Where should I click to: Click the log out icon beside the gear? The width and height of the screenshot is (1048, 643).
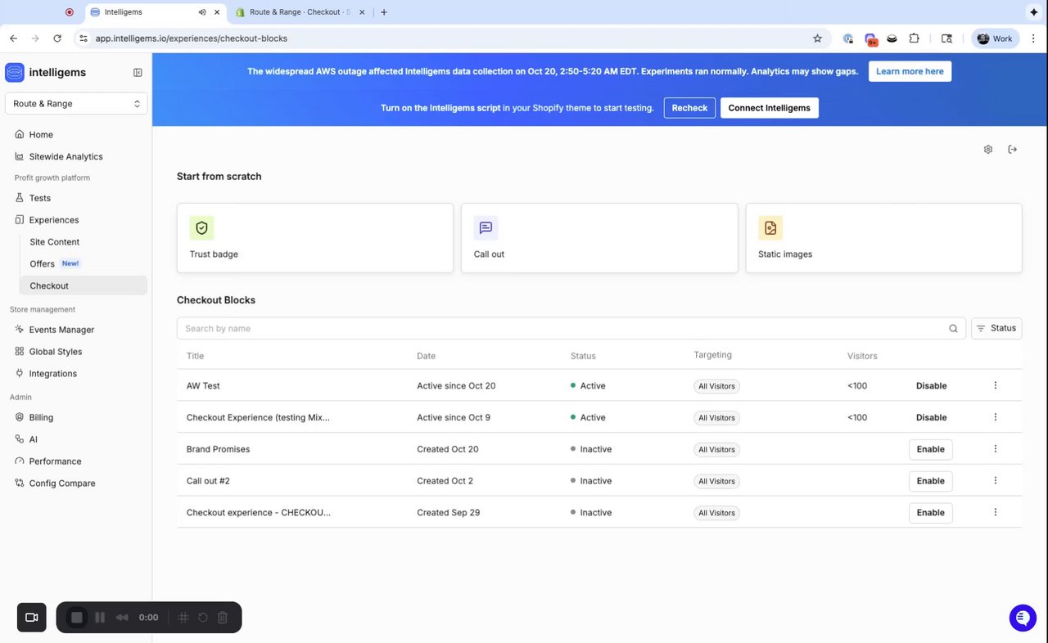pyautogui.click(x=1013, y=150)
